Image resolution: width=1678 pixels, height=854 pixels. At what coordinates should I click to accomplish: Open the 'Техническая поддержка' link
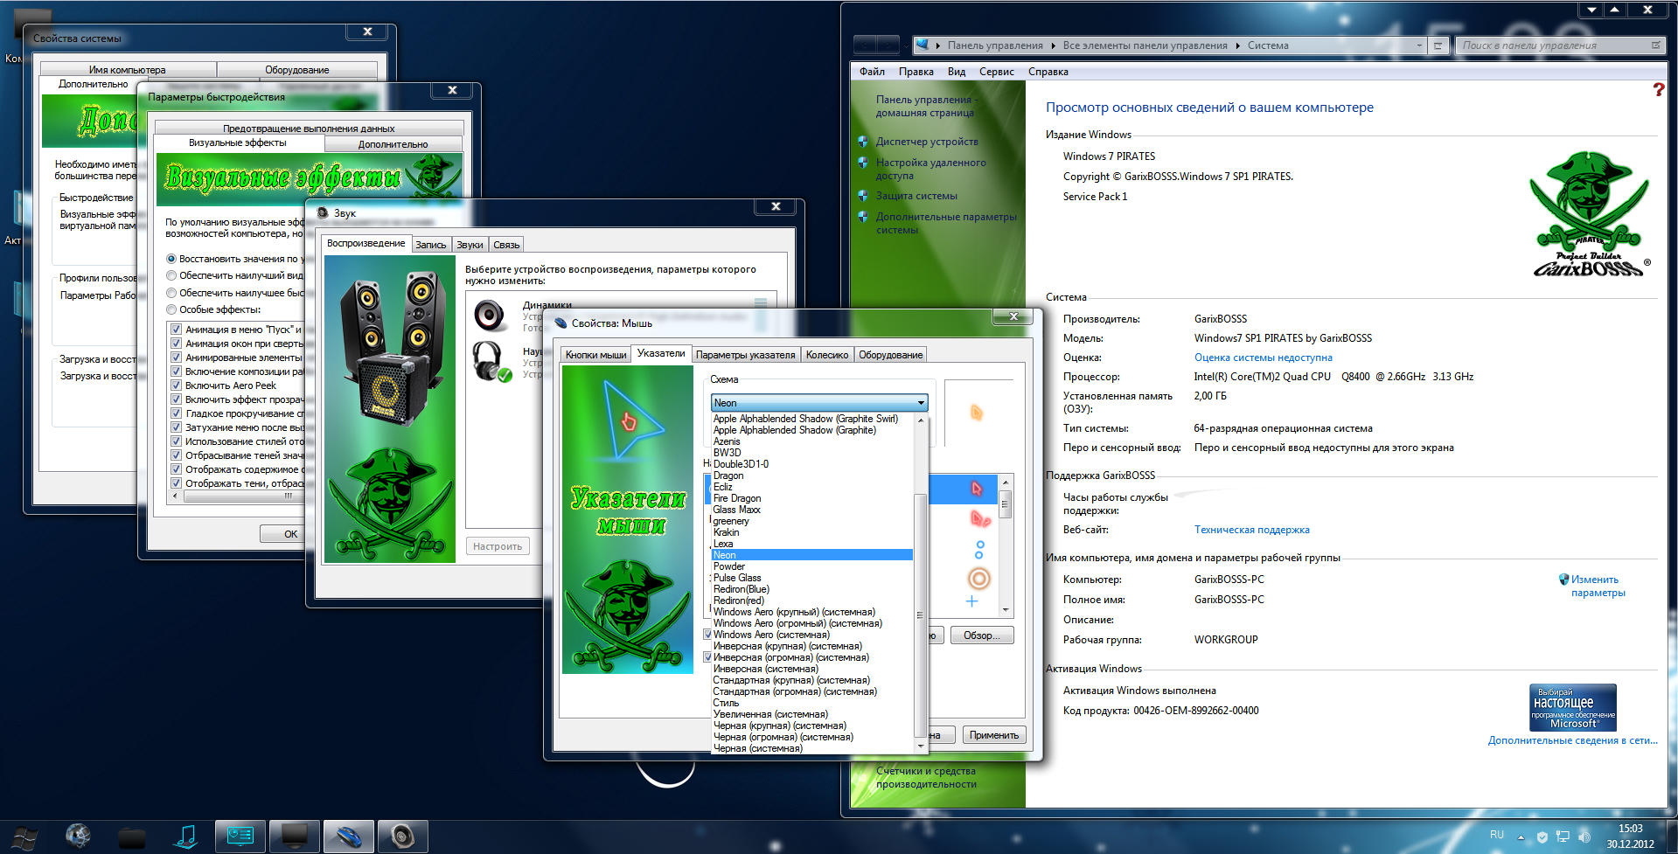[1251, 530]
